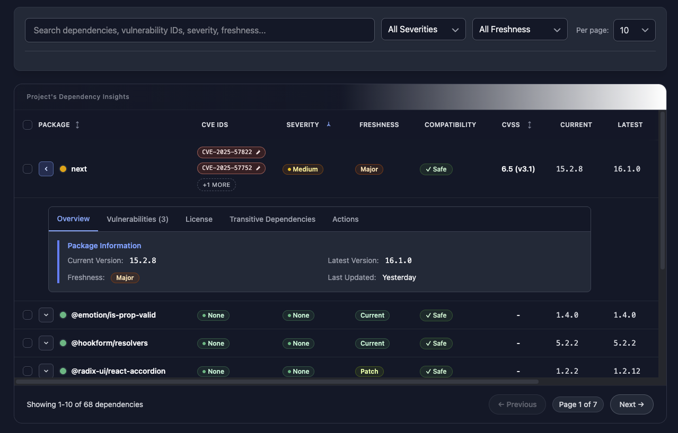Screen dimensions: 678x433
Task: Open the per-page count dropdown
Action: tap(634, 30)
